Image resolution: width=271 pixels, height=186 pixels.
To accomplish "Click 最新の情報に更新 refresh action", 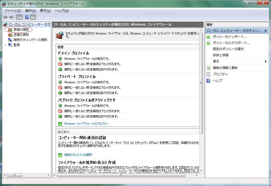I will coord(225,68).
